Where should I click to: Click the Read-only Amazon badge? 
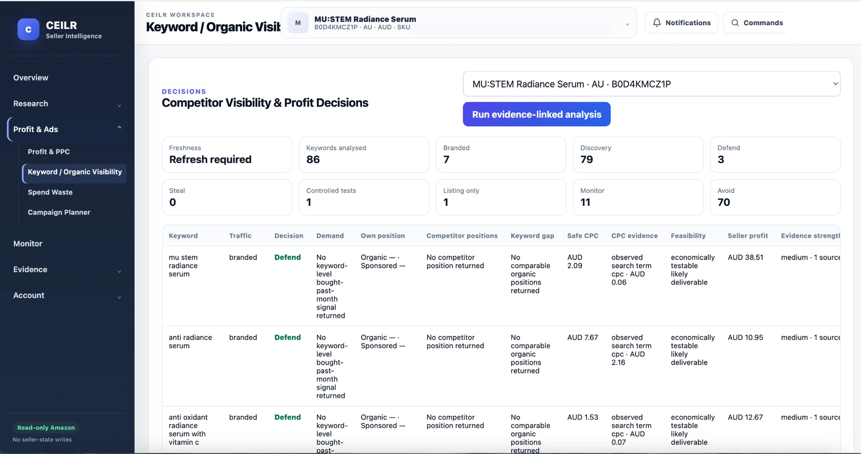click(x=46, y=428)
